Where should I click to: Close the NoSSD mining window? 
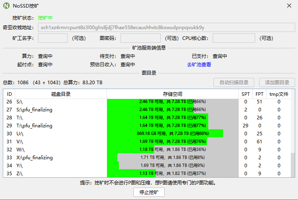click(289, 6)
